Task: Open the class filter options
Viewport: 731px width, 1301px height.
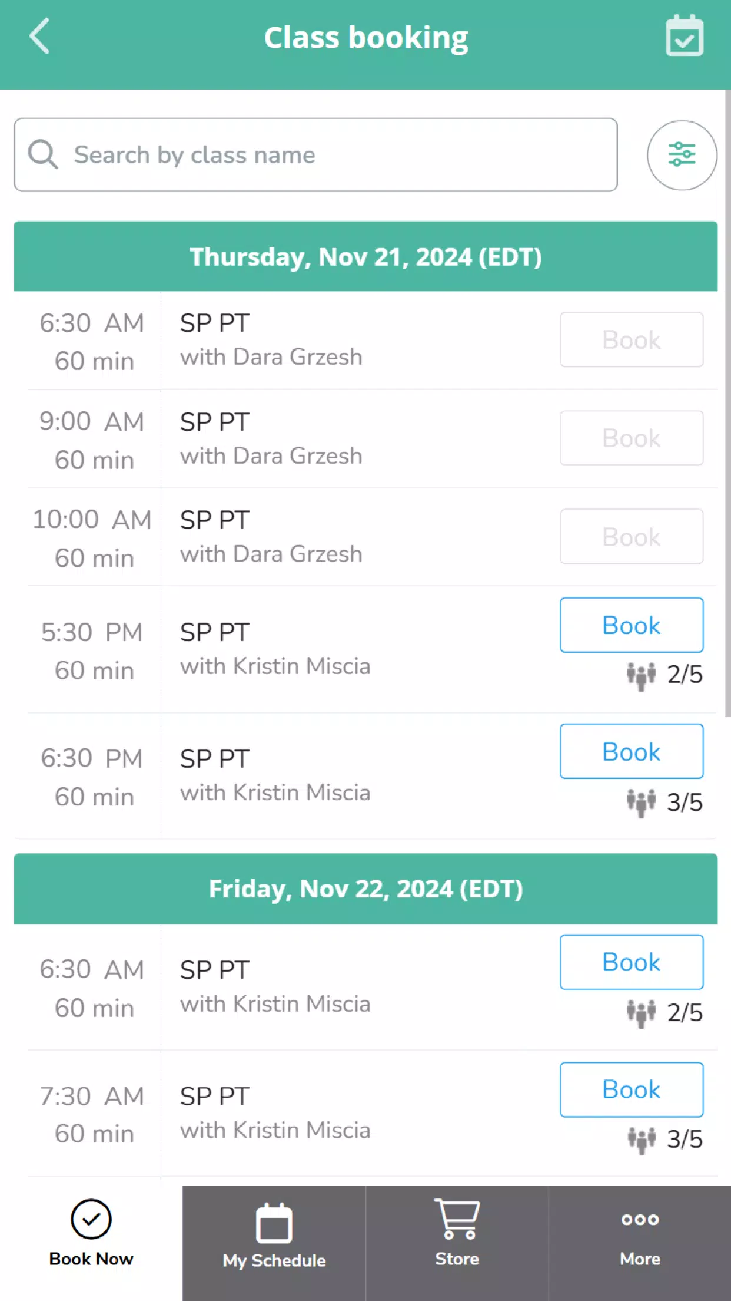Action: (682, 155)
